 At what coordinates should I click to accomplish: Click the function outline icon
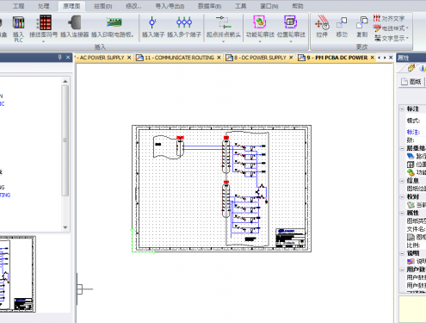(260, 22)
